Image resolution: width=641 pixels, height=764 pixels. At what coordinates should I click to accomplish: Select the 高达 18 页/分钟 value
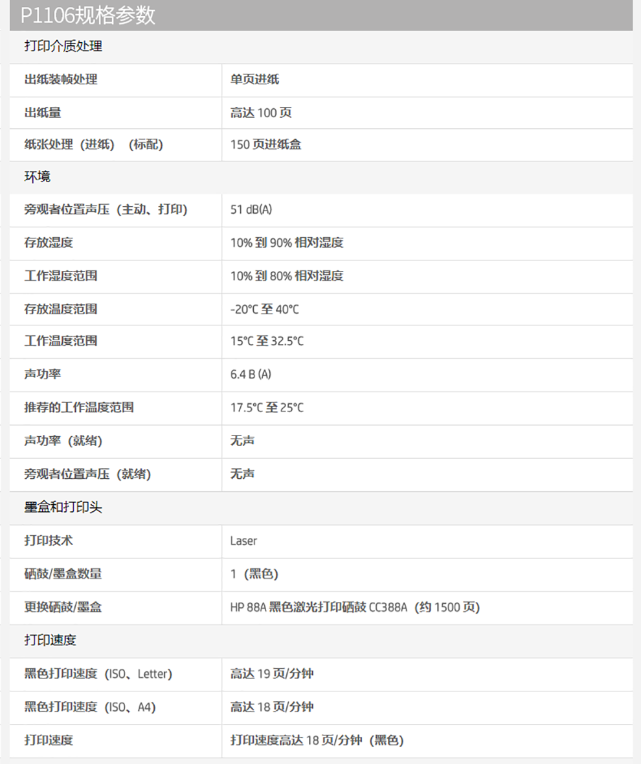(271, 707)
